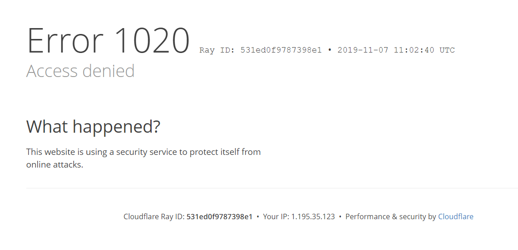518x250 pixels.
Task: Click the bullet separator after Ray ID in footer
Action: (258, 217)
